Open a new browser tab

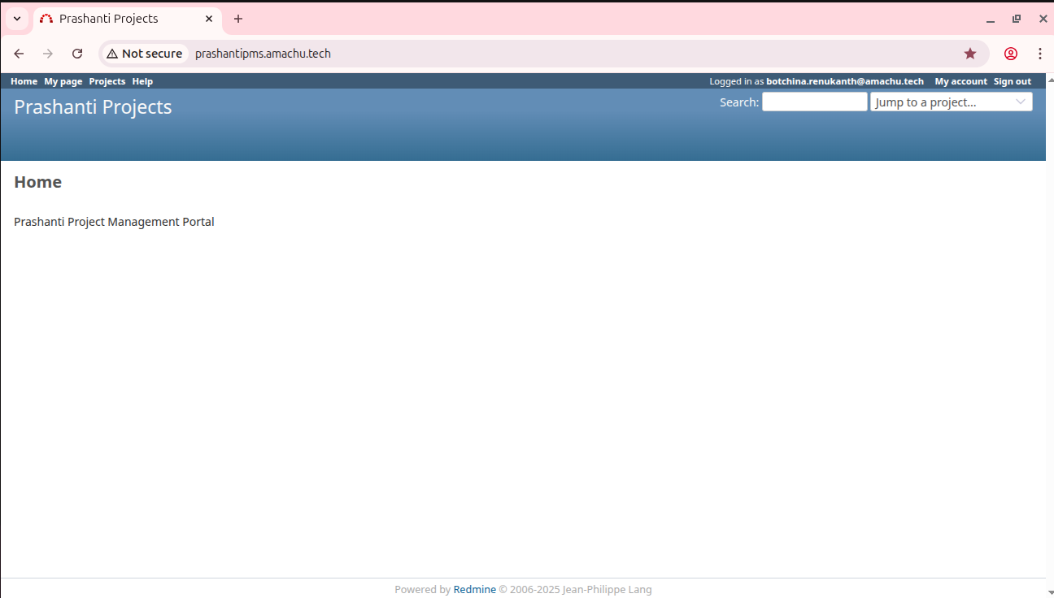pos(238,19)
